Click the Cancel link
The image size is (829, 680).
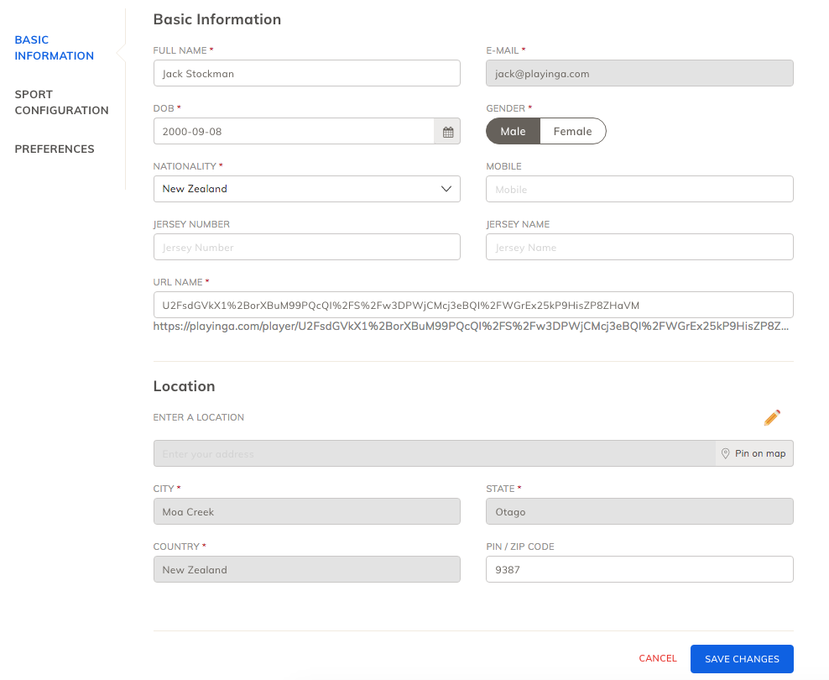coord(658,658)
